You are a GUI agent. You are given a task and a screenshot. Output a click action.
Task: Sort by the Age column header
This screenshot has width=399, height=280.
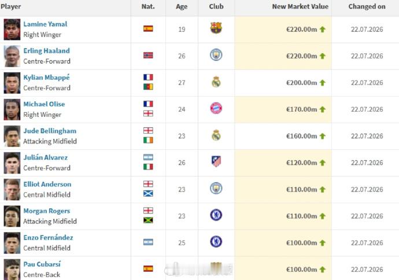[182, 6]
